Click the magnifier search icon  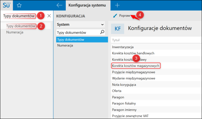coord(102,32)
